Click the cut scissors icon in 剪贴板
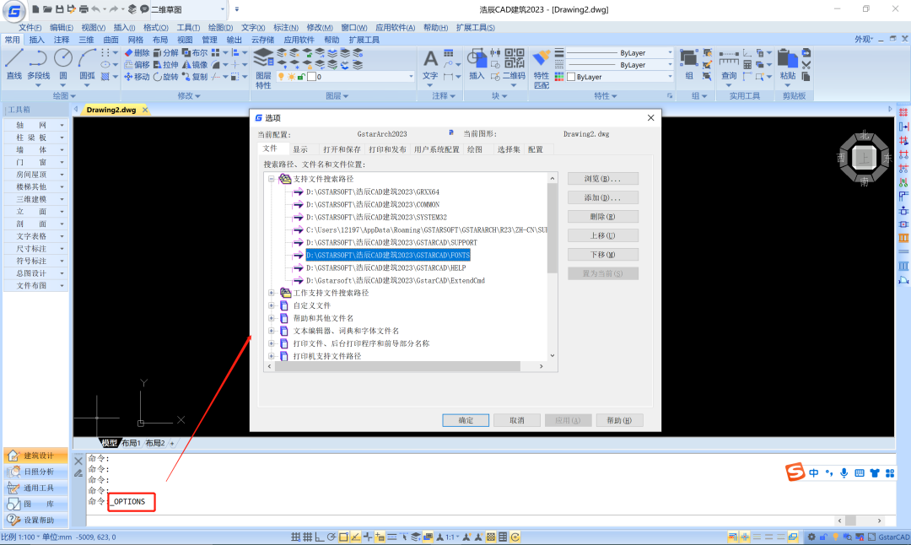Screen dimensions: 911x545 point(806,64)
